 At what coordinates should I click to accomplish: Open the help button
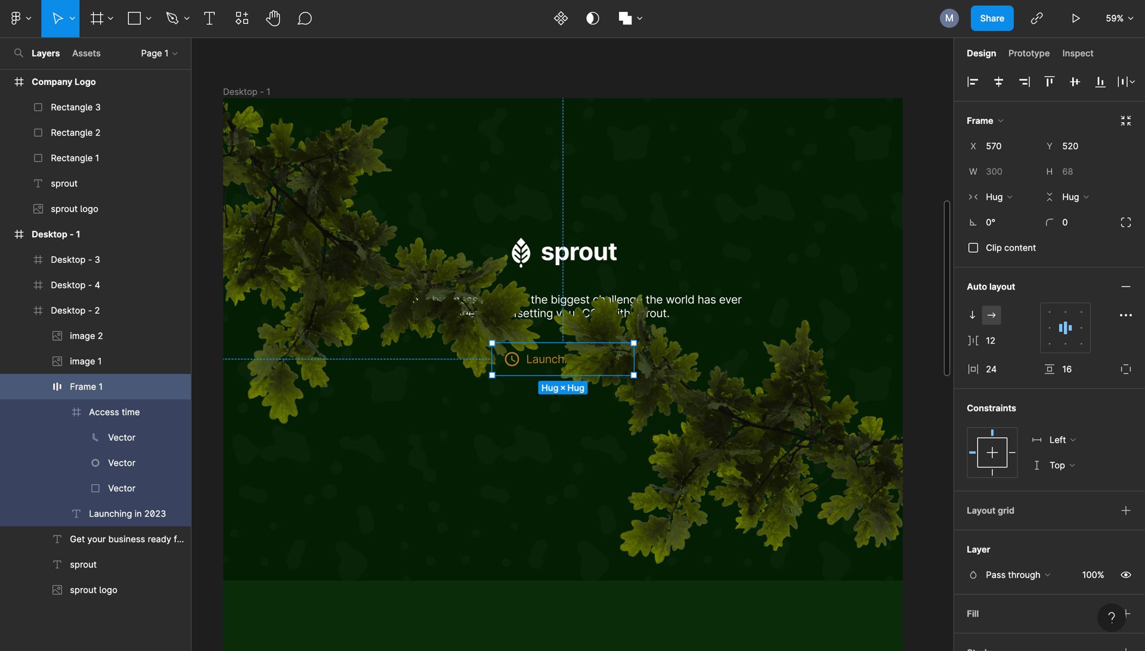tap(1111, 617)
